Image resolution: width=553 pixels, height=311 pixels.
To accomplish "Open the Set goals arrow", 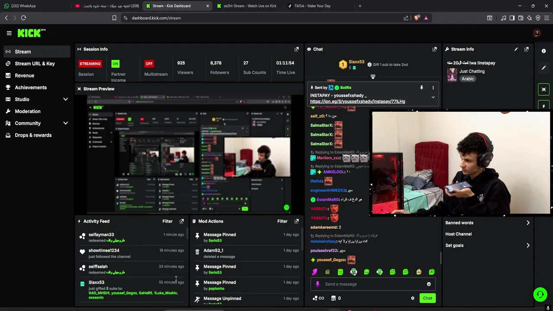I will [528, 245].
